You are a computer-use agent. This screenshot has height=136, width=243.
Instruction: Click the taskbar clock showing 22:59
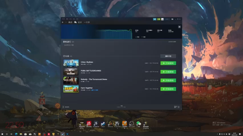tap(234, 134)
